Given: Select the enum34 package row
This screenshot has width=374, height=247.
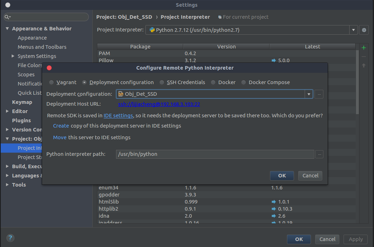Looking at the screenshot, I should pos(226,188).
